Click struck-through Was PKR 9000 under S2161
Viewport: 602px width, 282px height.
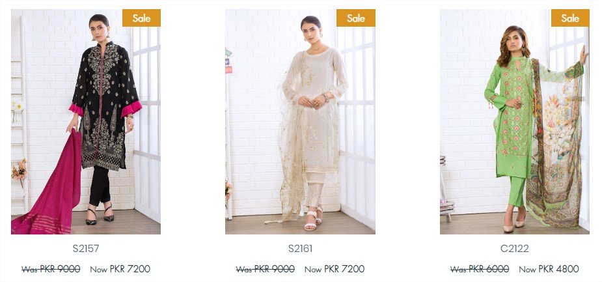tap(266, 269)
